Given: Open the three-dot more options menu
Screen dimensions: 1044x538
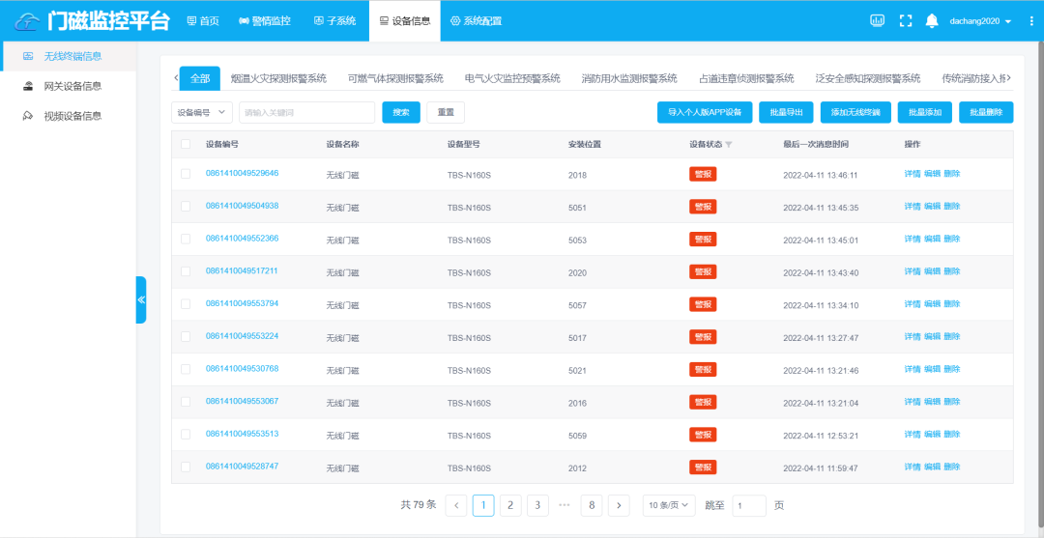Looking at the screenshot, I should coord(1031,20).
